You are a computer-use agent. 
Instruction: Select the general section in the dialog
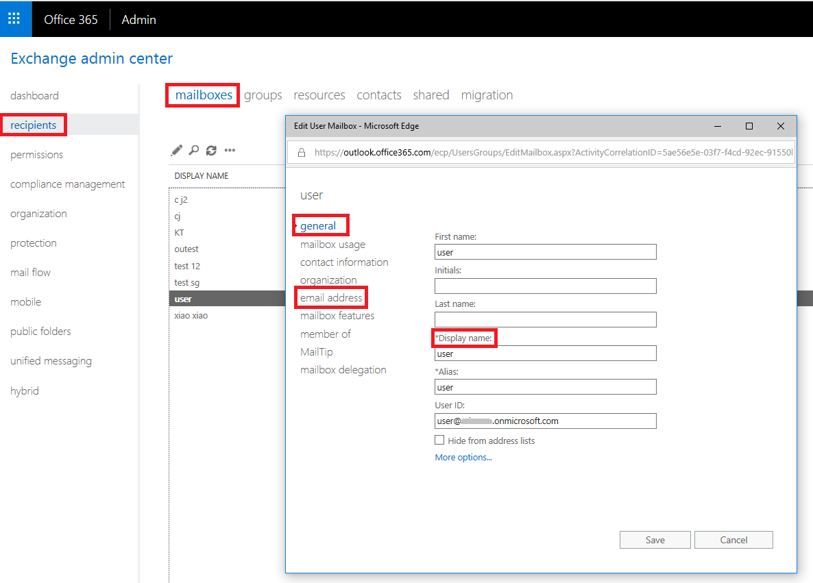(x=318, y=226)
